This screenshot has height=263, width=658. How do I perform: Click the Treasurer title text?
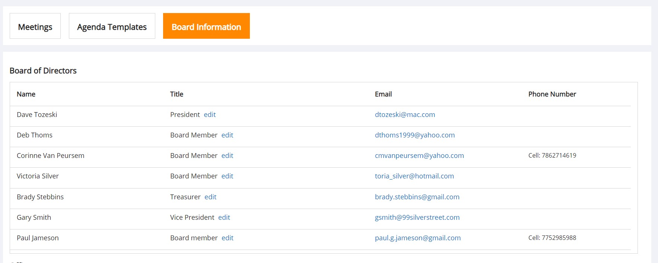pyautogui.click(x=185, y=197)
